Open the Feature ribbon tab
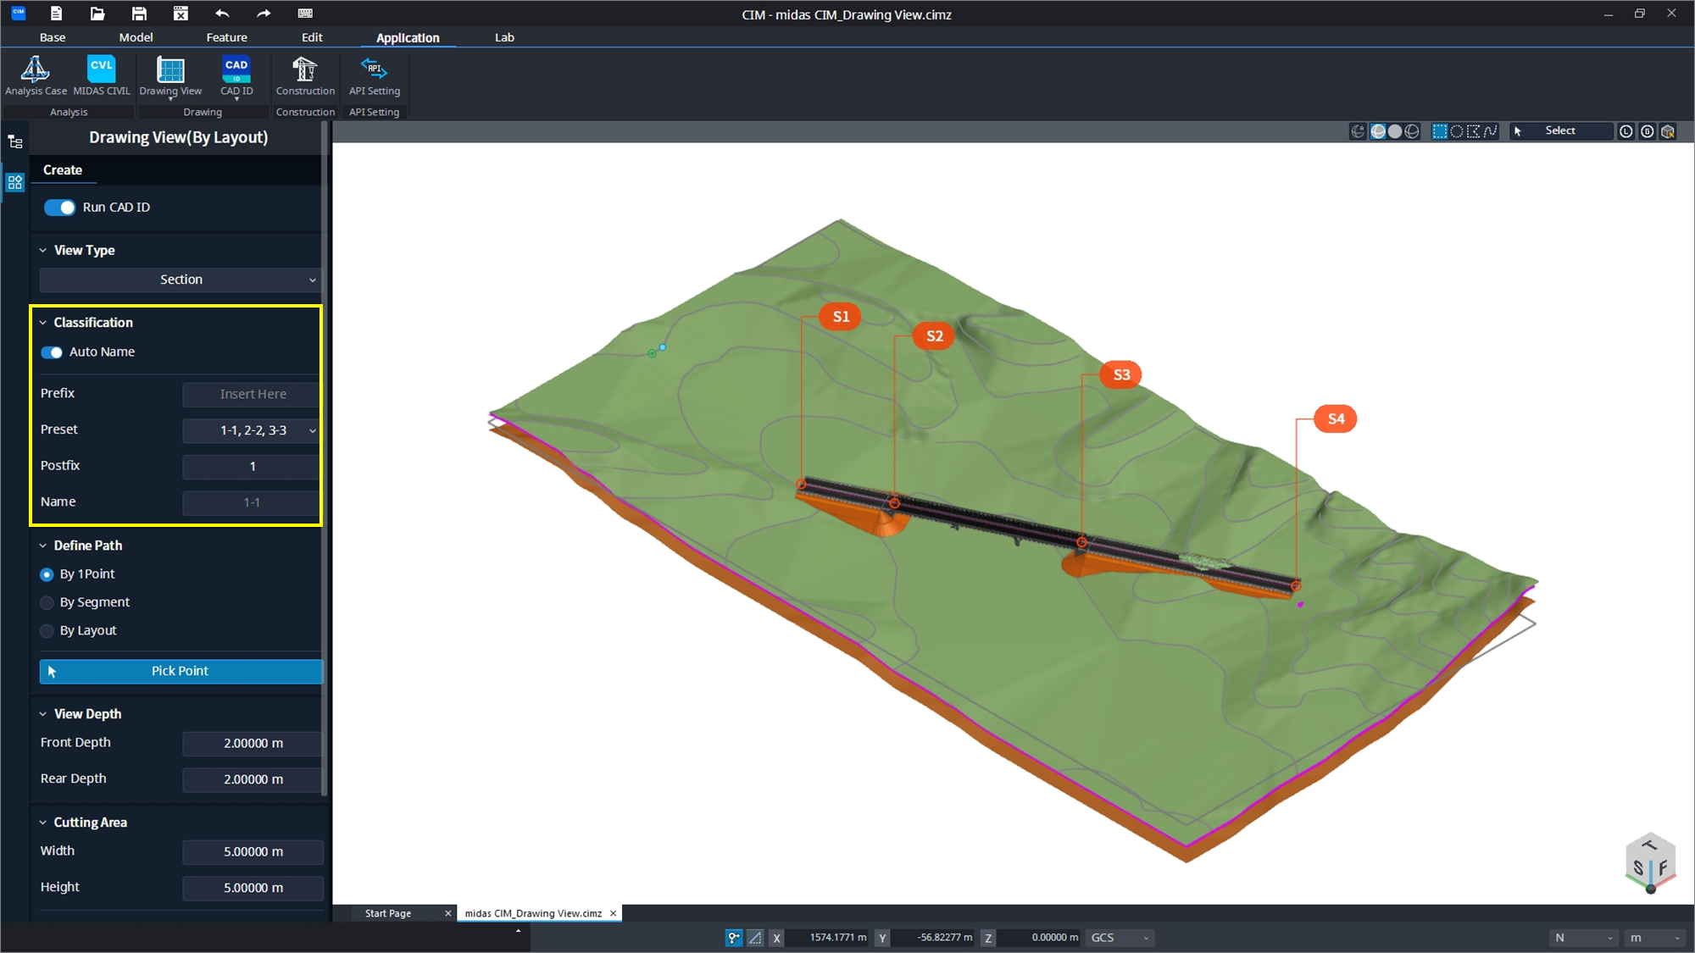 click(x=226, y=37)
